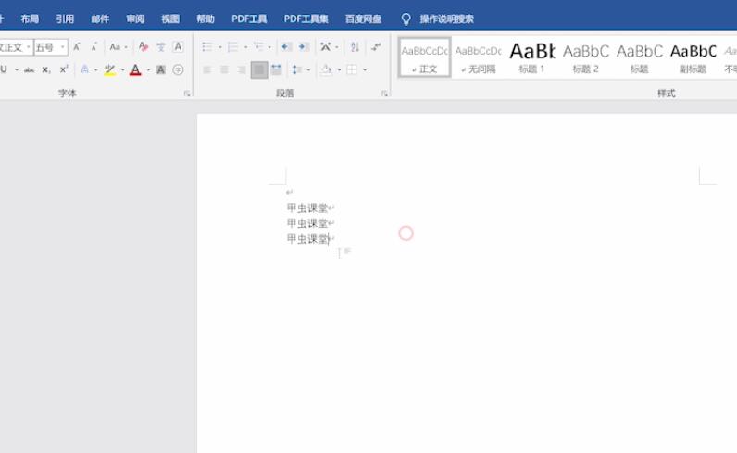Image resolution: width=737 pixels, height=453 pixels.
Task: Apply subscript formatting
Action: click(x=46, y=70)
